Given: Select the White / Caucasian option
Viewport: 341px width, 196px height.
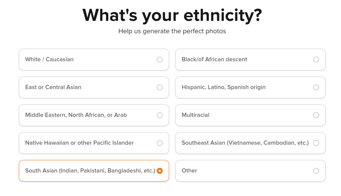Looking at the screenshot, I should pyautogui.click(x=94, y=60).
